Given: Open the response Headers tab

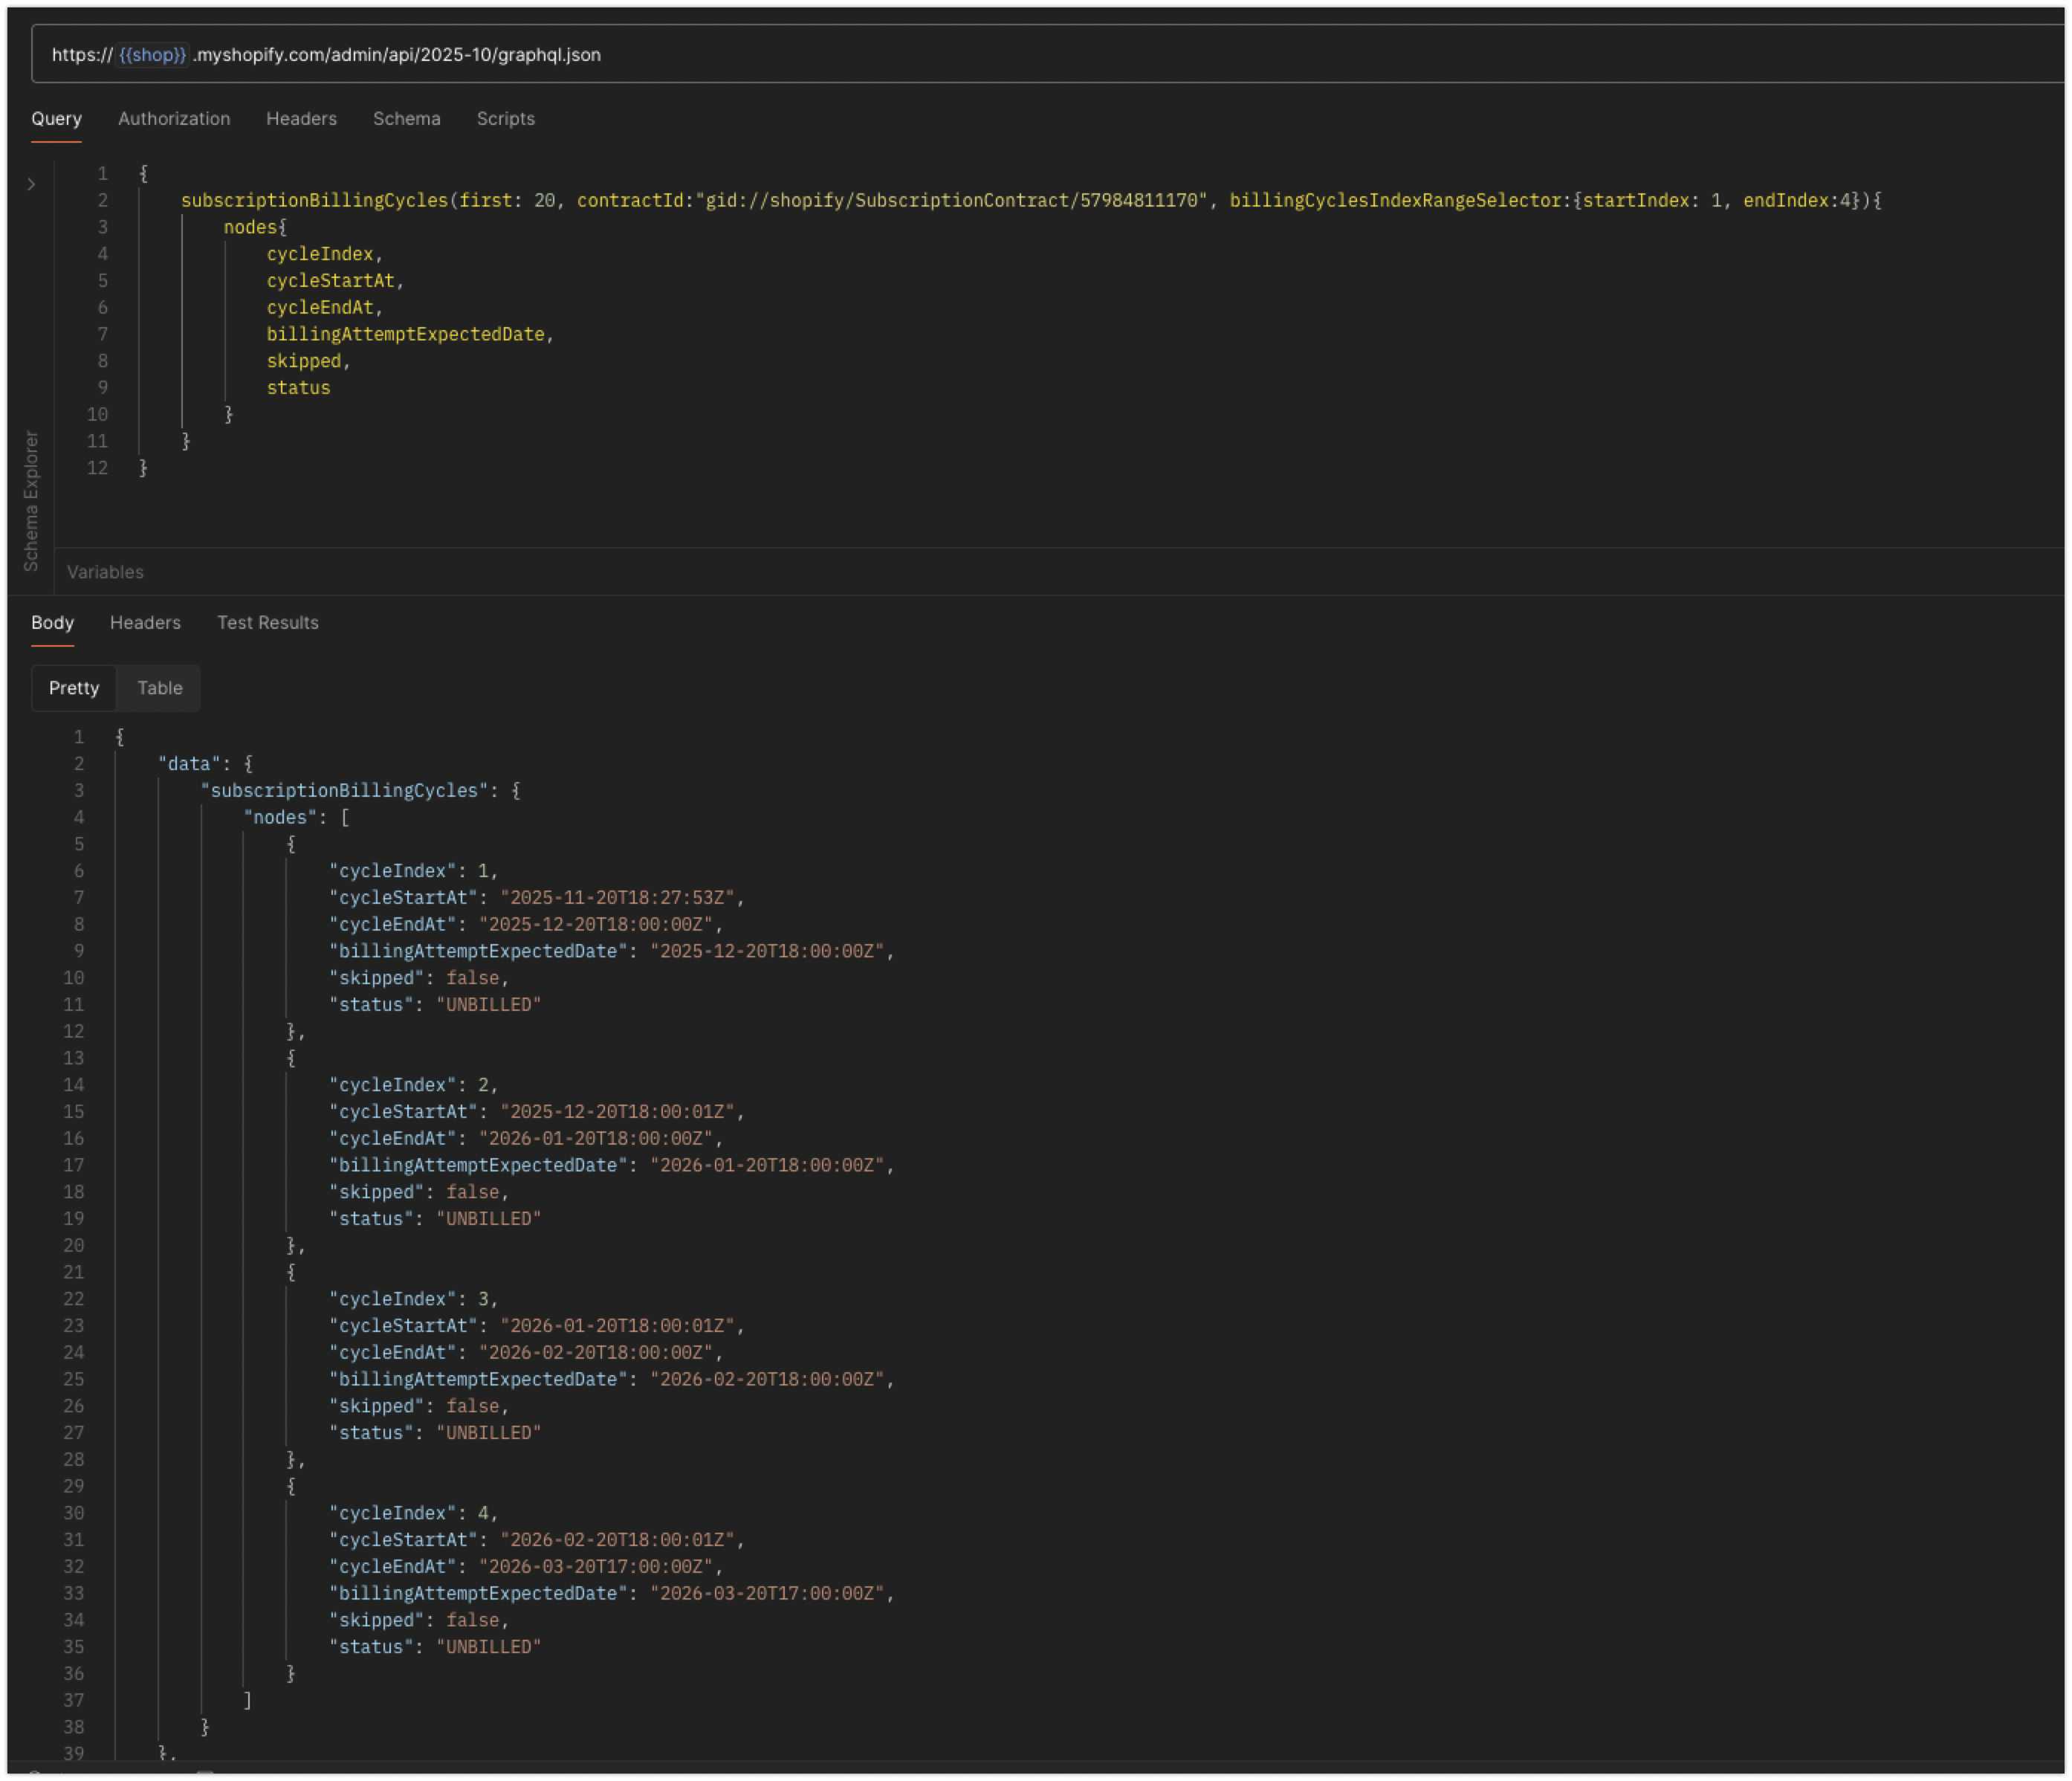Looking at the screenshot, I should point(145,622).
